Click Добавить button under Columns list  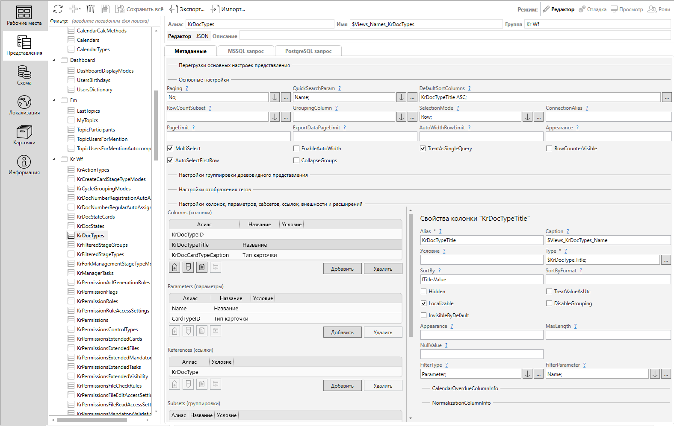tap(342, 269)
